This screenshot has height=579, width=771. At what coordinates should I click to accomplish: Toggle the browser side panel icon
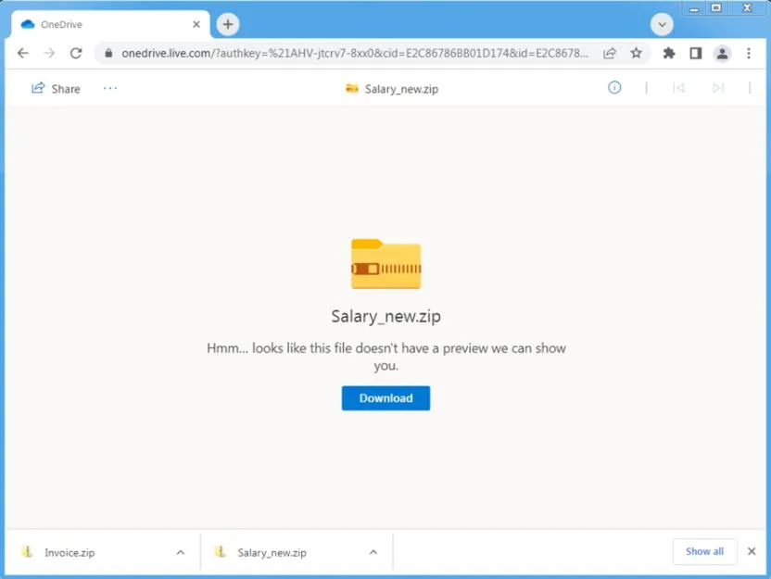(x=695, y=53)
